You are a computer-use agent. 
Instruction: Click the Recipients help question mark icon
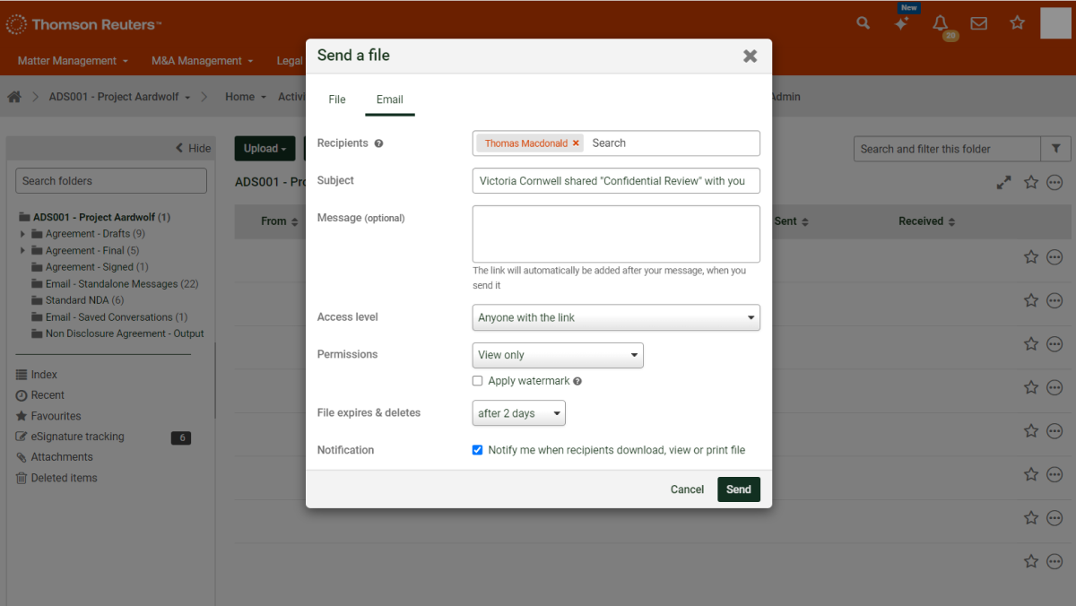(378, 143)
